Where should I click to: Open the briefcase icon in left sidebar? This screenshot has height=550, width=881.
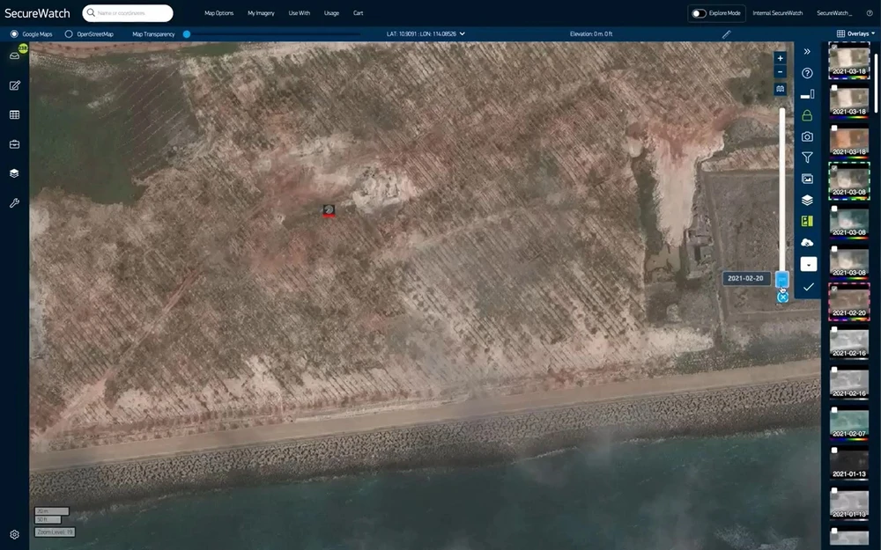tap(14, 143)
